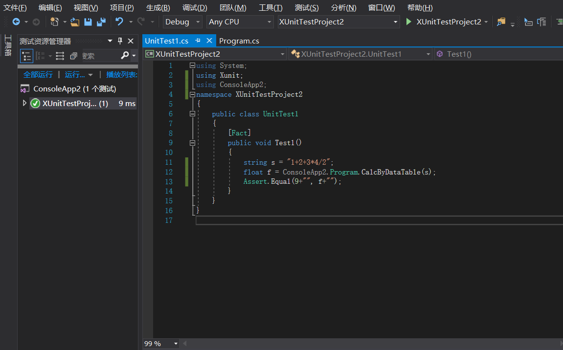
Task: Open dropdown arrow next to Start XUnitTestProject2
Action: 486,22
